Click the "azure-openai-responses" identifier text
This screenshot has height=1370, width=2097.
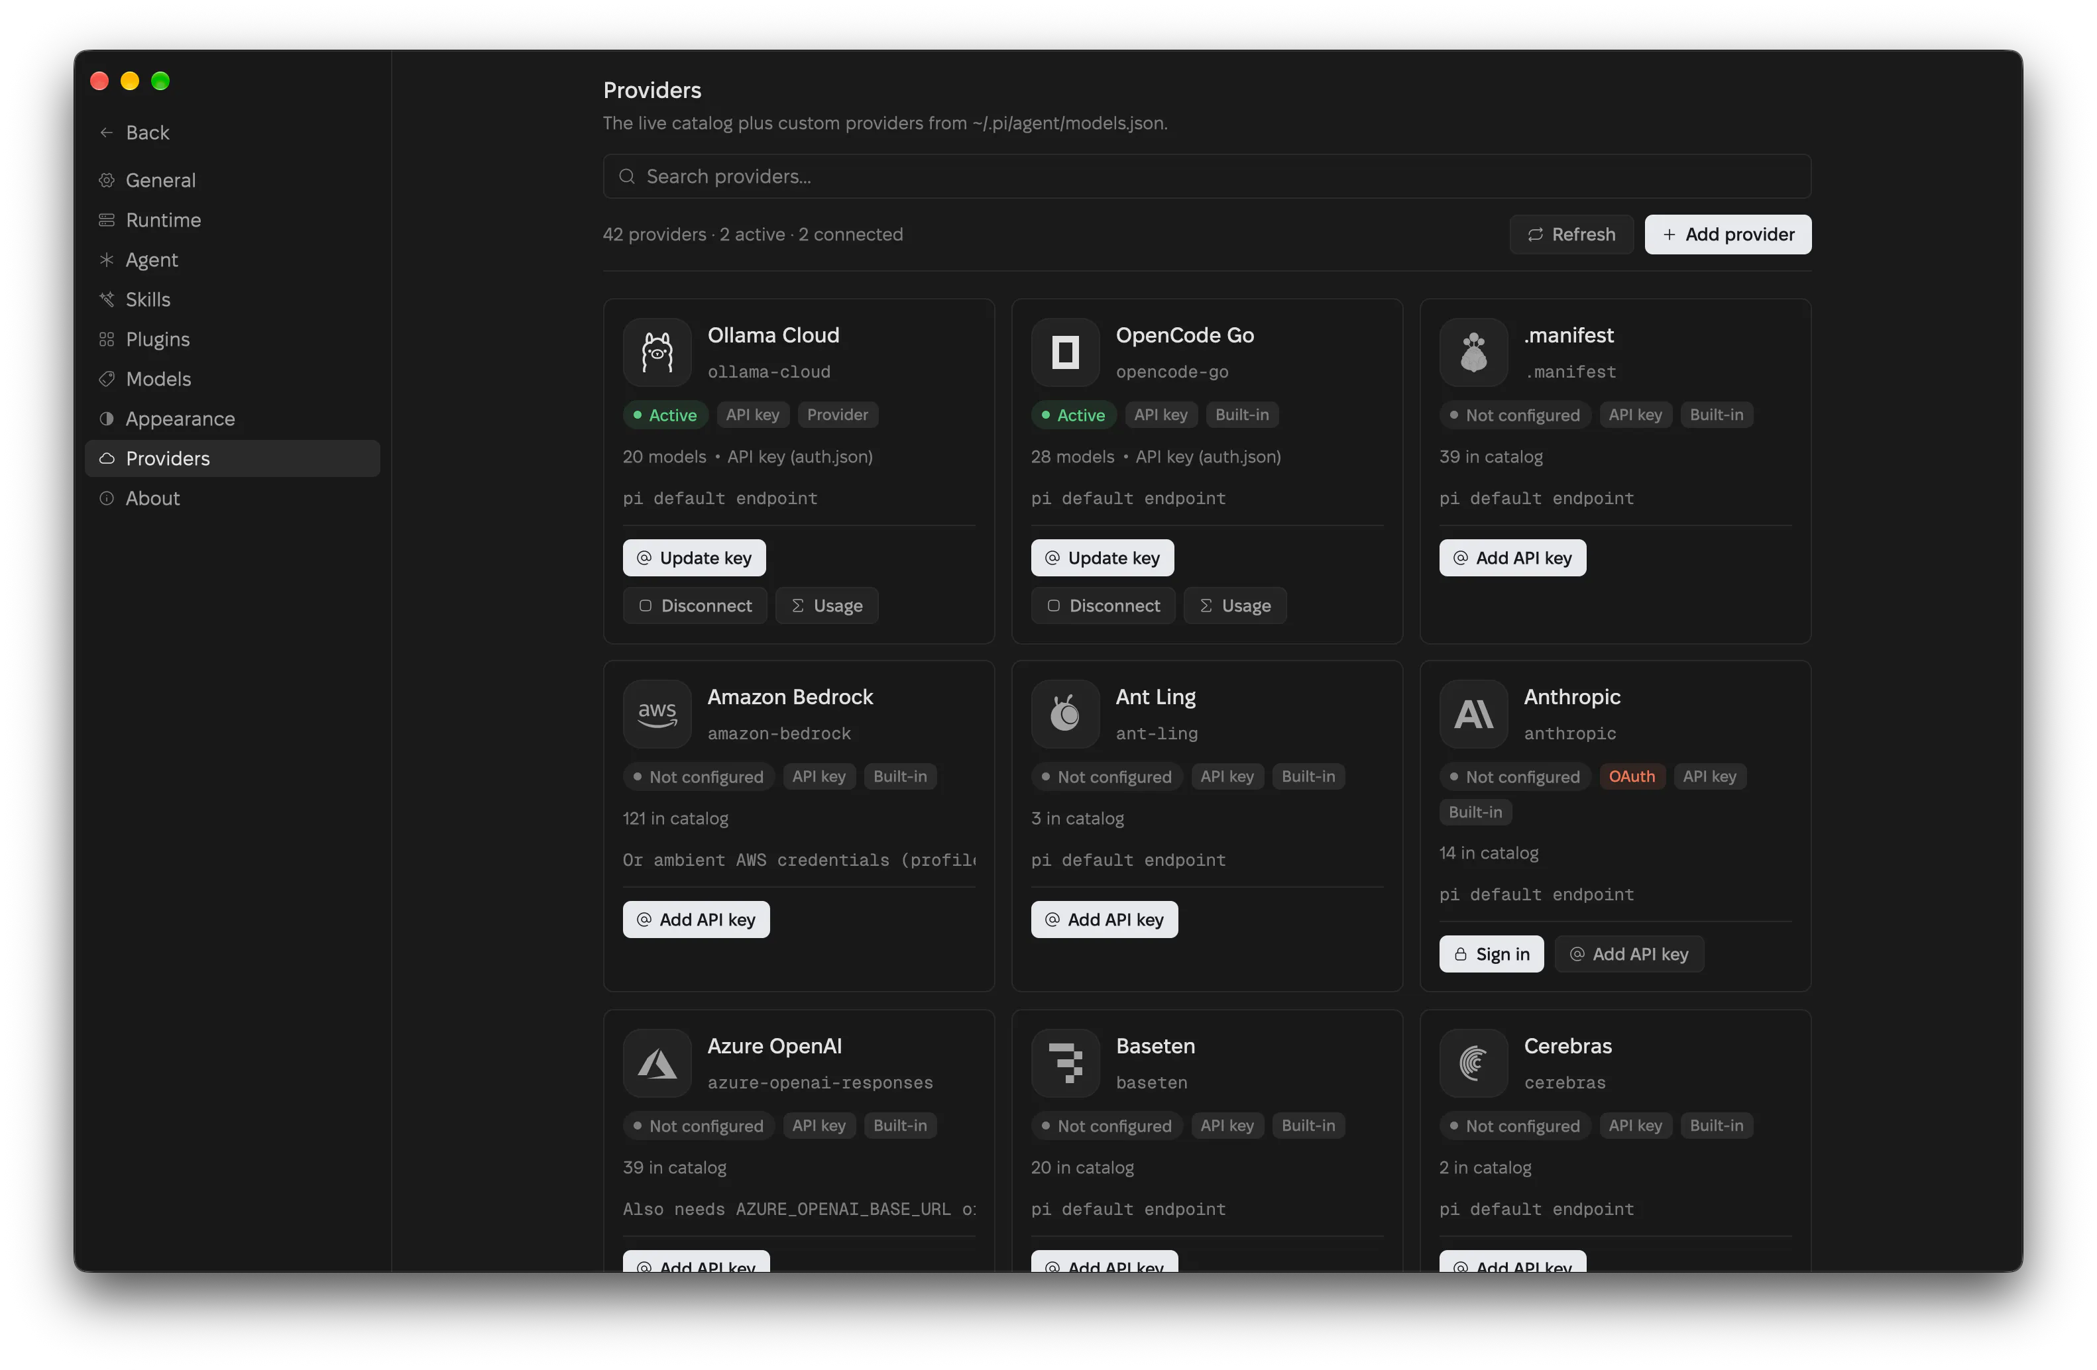point(819,1083)
